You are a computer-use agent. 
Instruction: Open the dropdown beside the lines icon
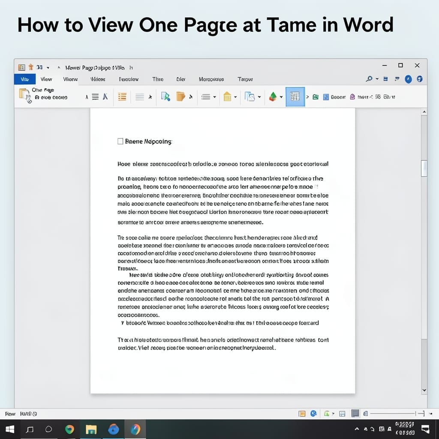click(214, 97)
